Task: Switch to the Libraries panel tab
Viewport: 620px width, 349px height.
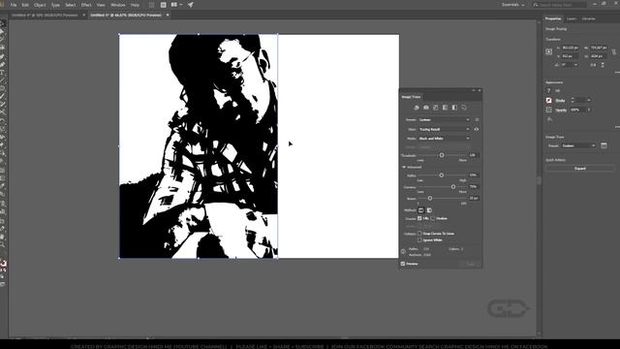Action: point(588,18)
